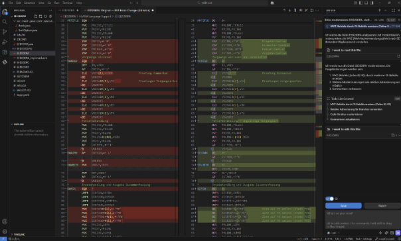The width and height of the screenshot is (401, 241).
Task: Click HLASM Language Support in breadcrumb
Action: tap(95, 17)
